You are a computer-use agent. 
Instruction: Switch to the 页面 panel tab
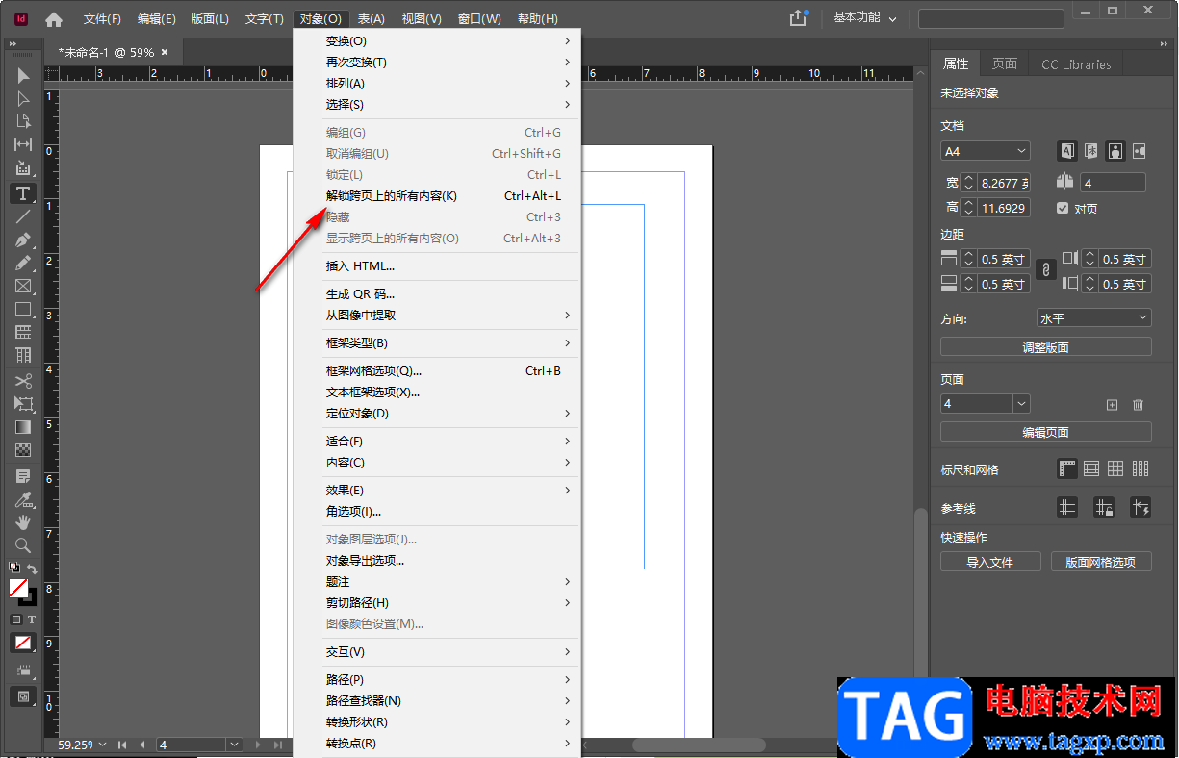click(1004, 64)
